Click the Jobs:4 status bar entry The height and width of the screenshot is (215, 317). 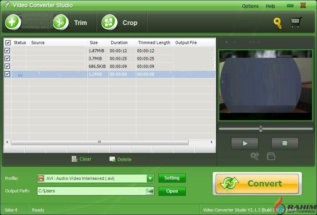point(11,210)
